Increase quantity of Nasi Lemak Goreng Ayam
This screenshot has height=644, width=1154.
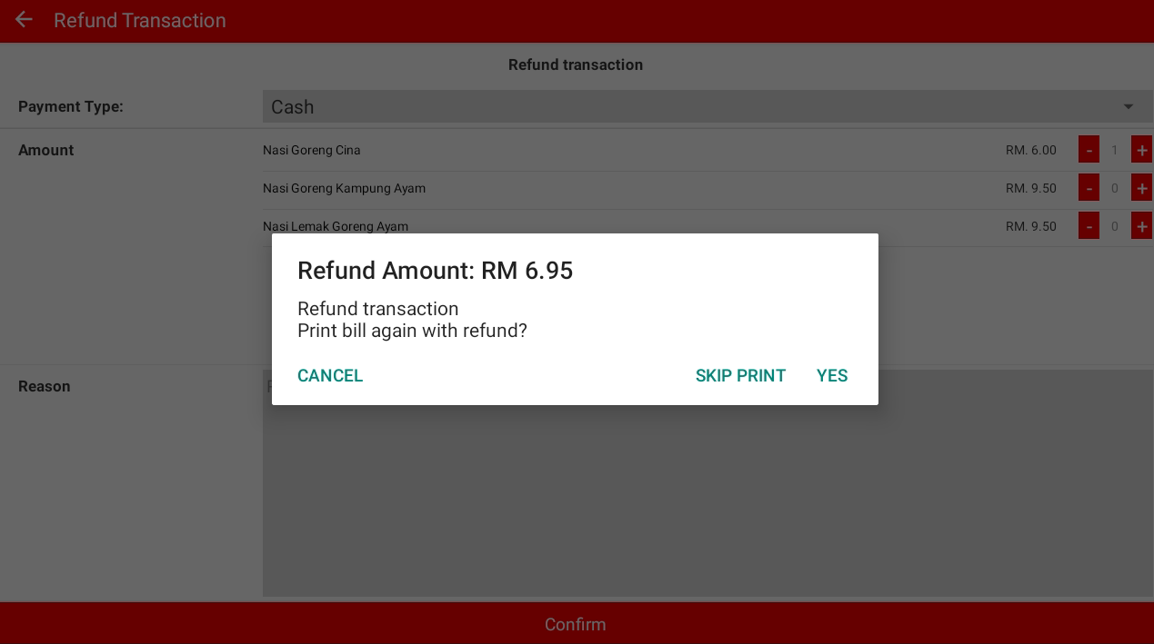point(1141,225)
